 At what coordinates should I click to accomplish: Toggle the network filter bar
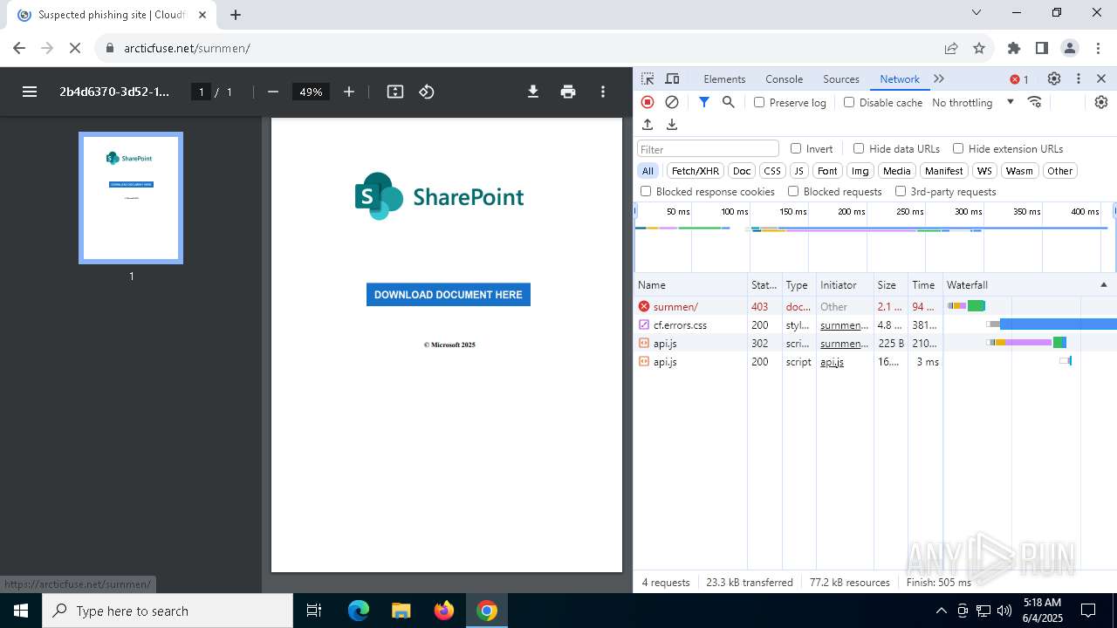(704, 102)
